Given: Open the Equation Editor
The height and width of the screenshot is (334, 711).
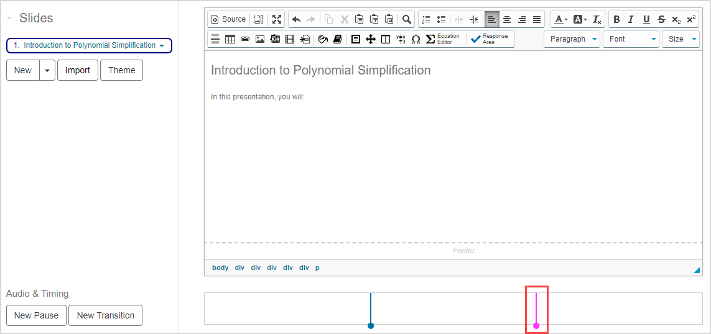Looking at the screenshot, I should click(442, 39).
